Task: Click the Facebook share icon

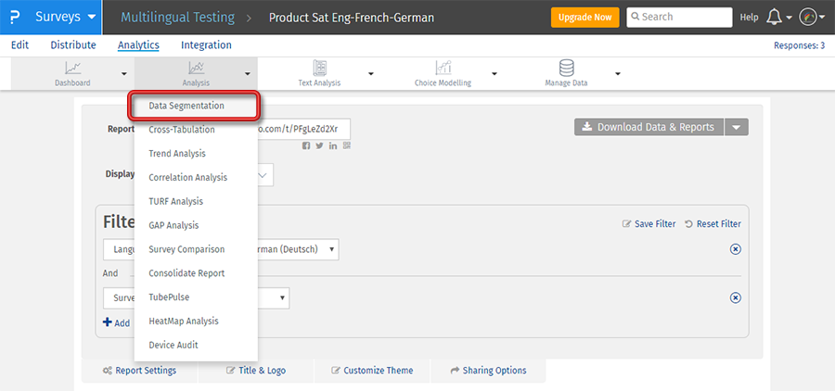Action: 307,145
